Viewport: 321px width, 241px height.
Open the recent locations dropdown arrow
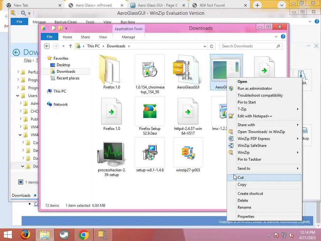click(x=63, y=46)
